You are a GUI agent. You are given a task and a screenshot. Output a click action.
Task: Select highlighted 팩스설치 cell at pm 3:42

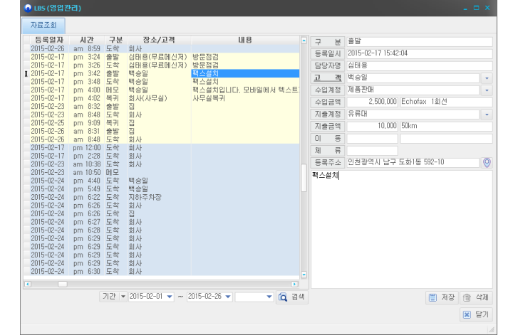coord(245,73)
